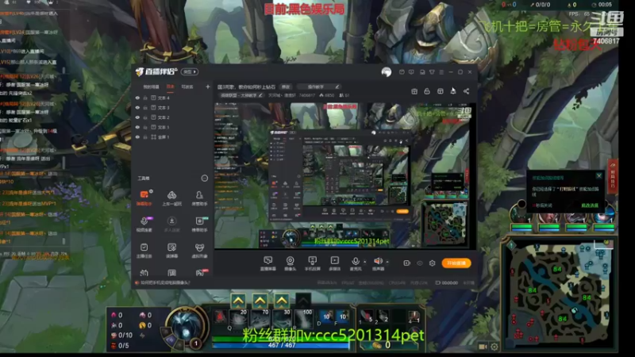The height and width of the screenshot is (357, 635).
Task: Click the edit button next to stream title
Action: 286,86
